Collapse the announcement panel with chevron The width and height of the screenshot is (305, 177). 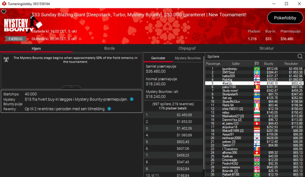[71, 87]
